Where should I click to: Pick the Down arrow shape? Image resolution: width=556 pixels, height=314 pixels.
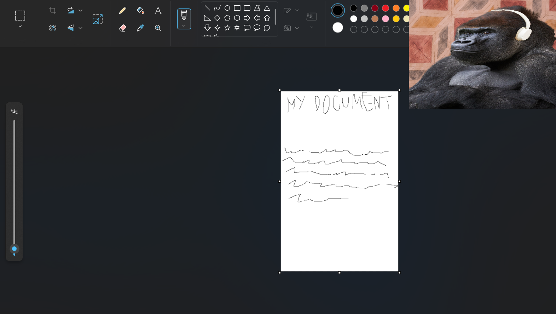[x=208, y=28]
